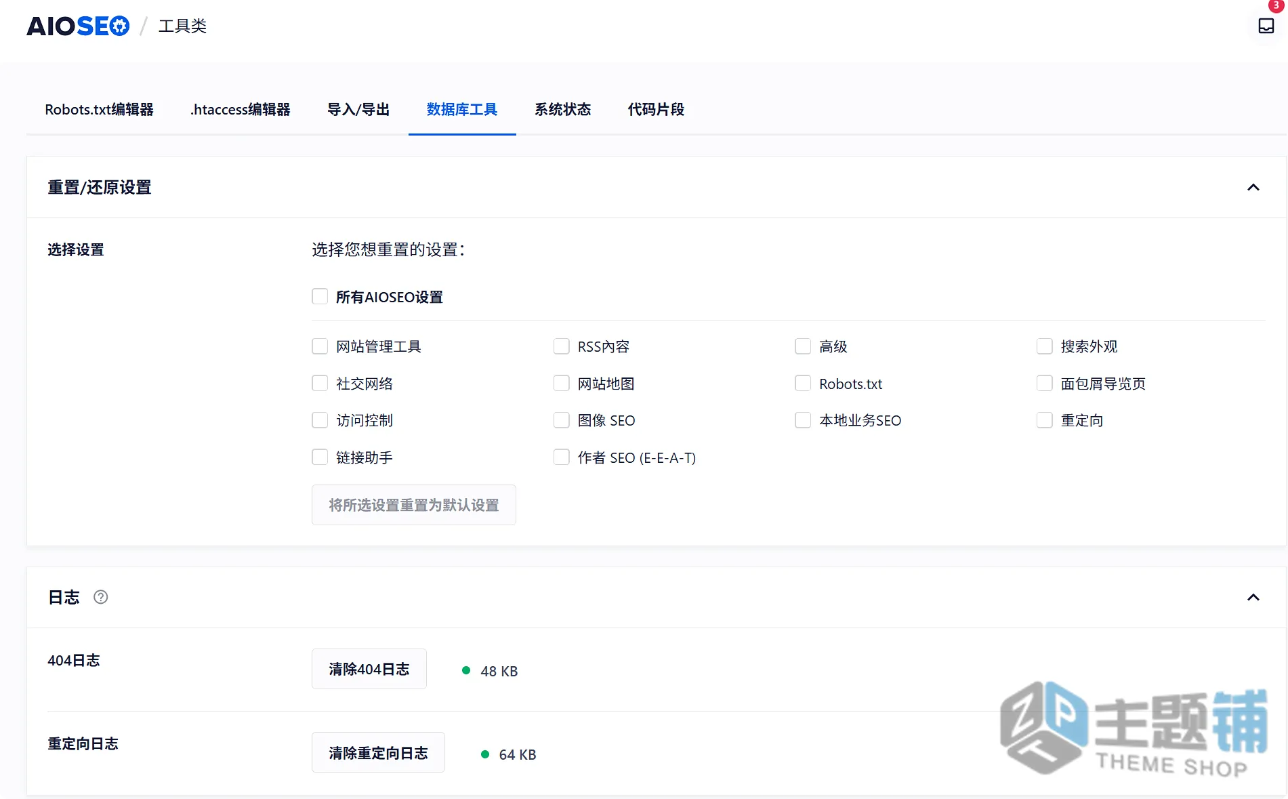Check the 所有AIOSEO设置 checkbox
The width and height of the screenshot is (1288, 799).
click(320, 296)
